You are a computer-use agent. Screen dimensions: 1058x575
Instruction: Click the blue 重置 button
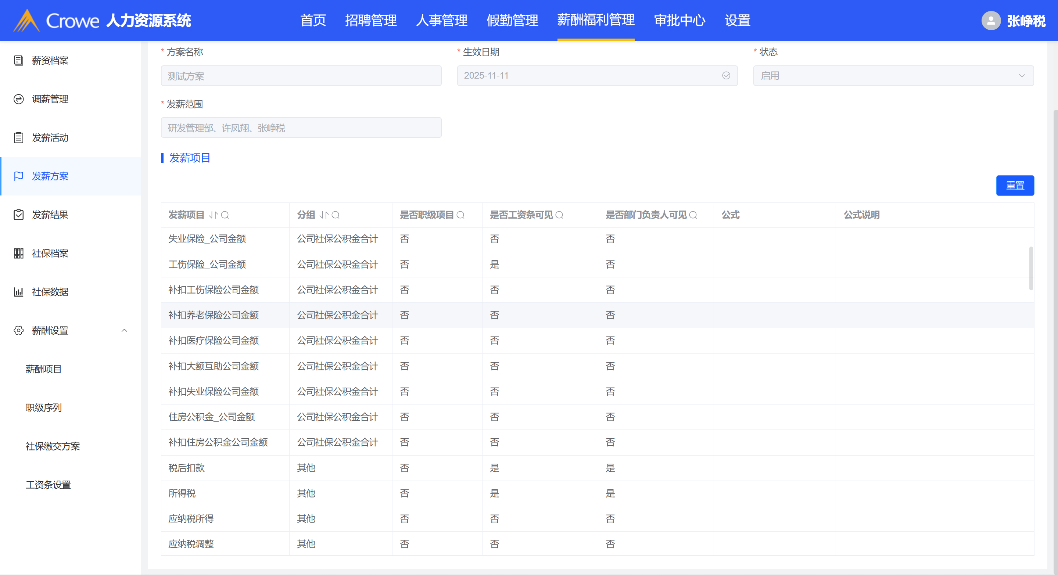pyautogui.click(x=1015, y=186)
